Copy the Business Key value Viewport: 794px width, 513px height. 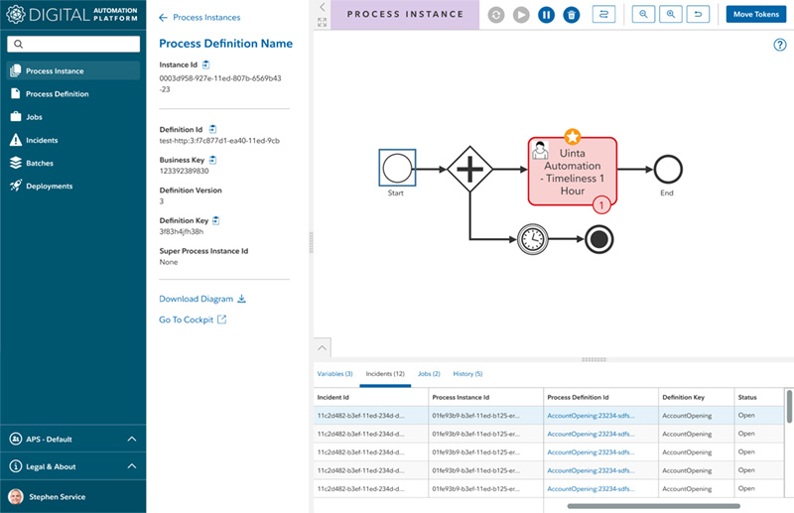[x=212, y=160]
